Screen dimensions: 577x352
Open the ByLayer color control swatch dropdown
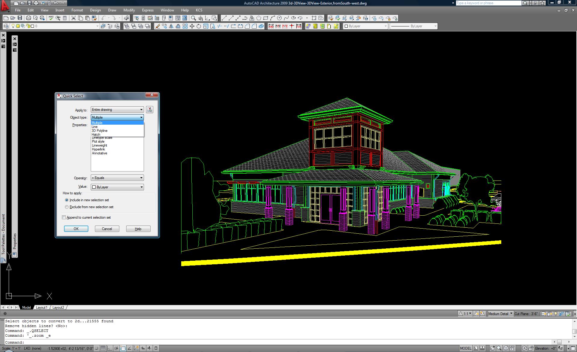click(366, 26)
